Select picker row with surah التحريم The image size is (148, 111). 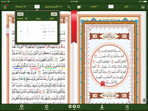[37, 28]
